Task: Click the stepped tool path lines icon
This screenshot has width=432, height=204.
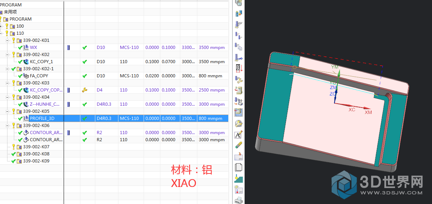Action: click(x=239, y=35)
